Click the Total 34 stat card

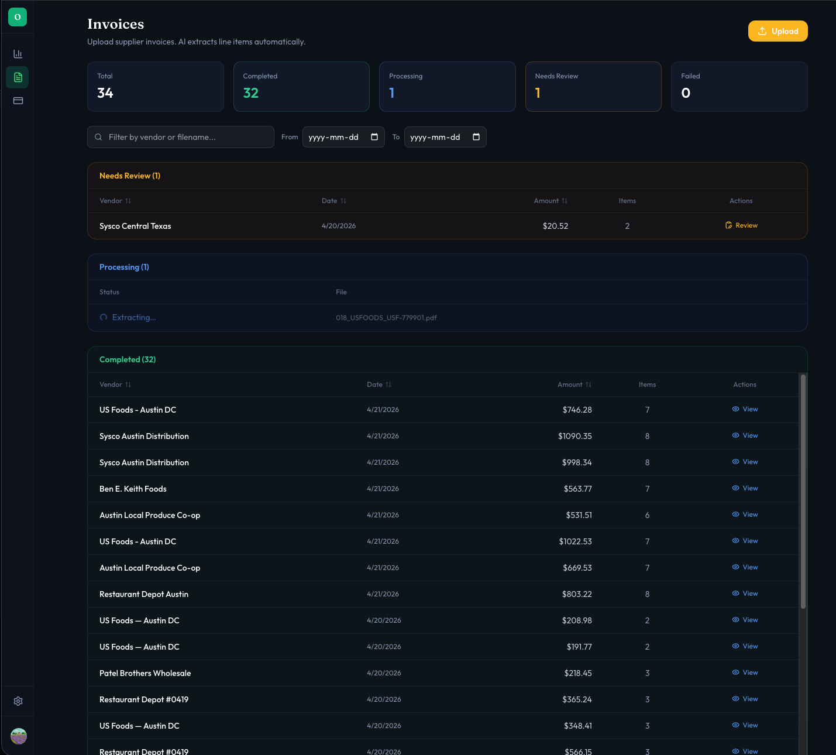pyautogui.click(x=156, y=87)
